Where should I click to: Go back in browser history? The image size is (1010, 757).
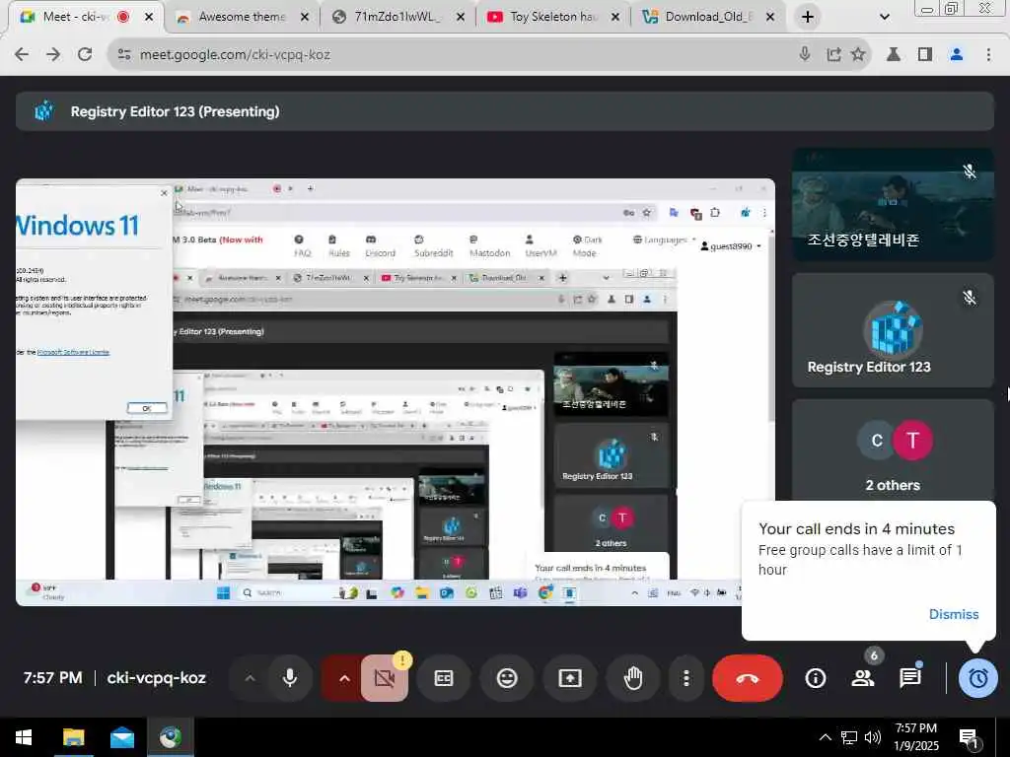pos(22,55)
